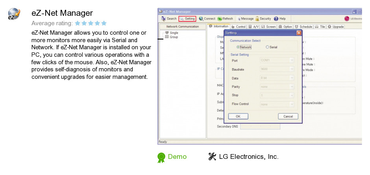Click the average rating stars

tap(91, 23)
